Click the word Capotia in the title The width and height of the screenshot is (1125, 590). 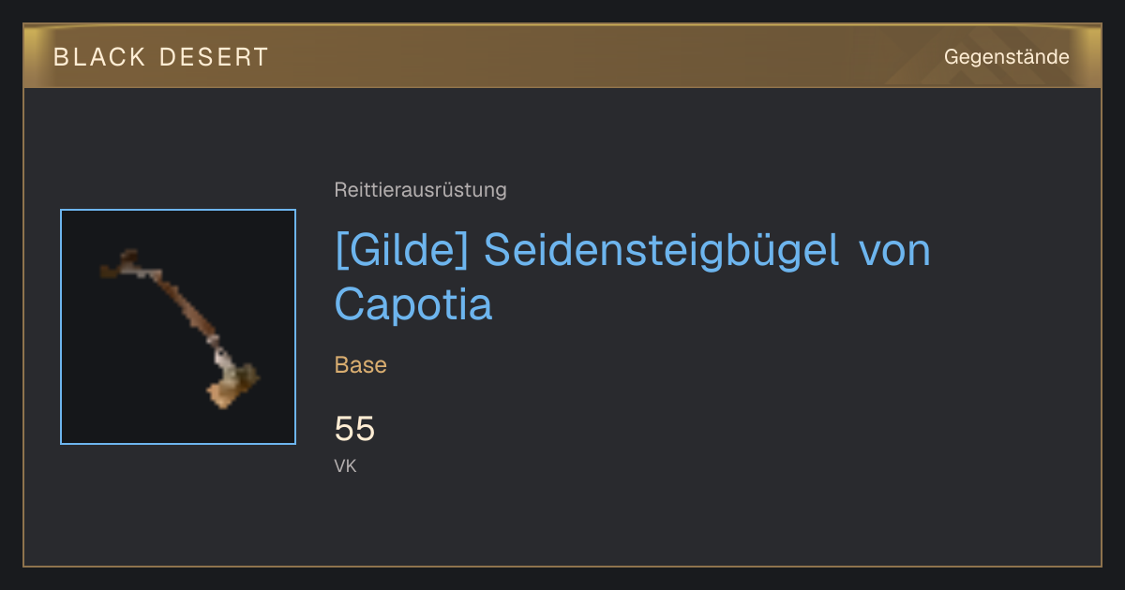(x=413, y=305)
